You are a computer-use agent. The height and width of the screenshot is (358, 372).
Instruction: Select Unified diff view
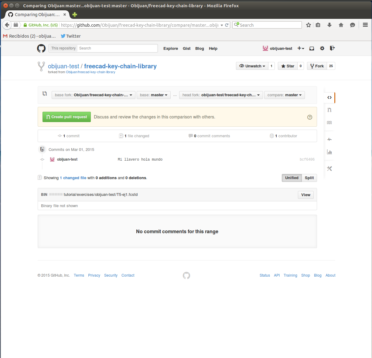point(292,178)
